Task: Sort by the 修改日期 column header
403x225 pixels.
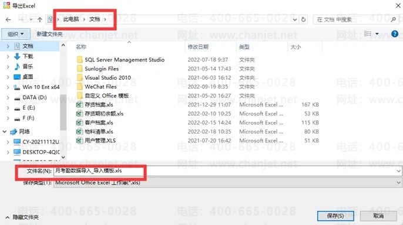Action: click(198, 47)
